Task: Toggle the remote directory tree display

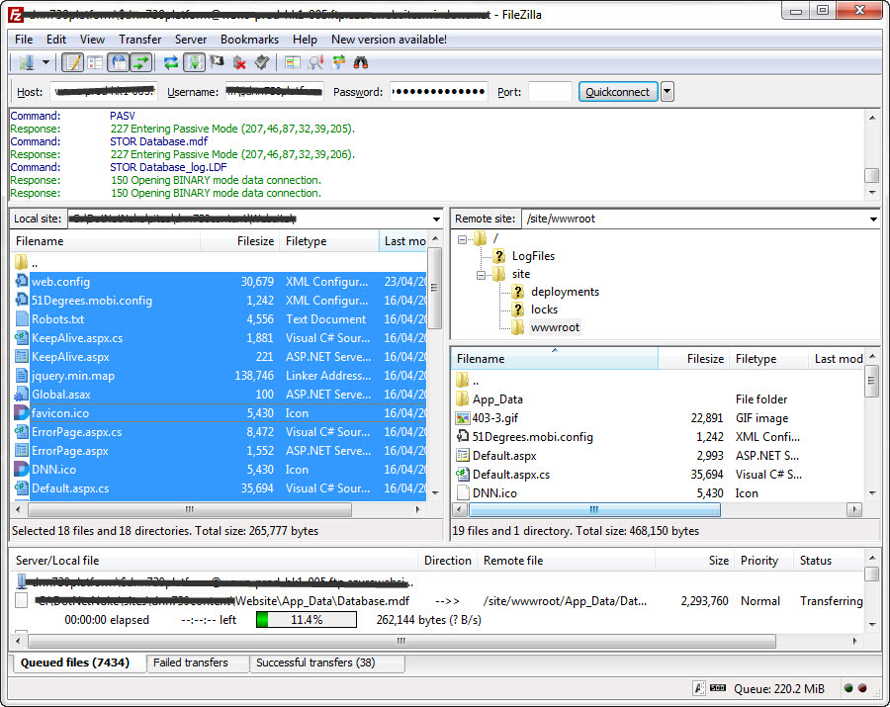Action: click(x=119, y=62)
